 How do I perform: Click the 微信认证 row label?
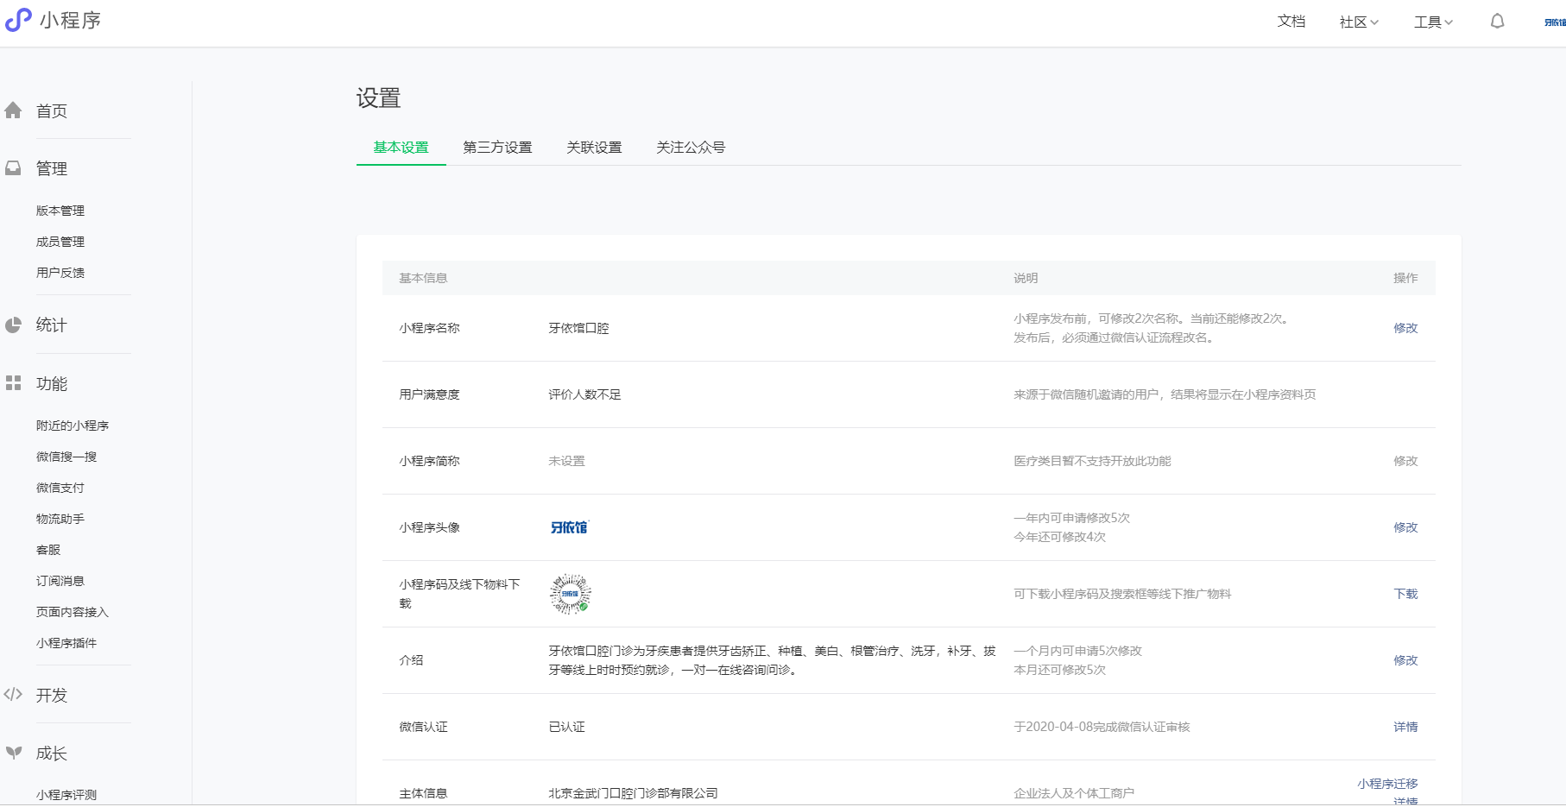(423, 727)
